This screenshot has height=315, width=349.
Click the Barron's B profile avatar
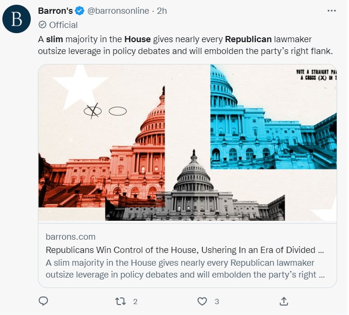(17, 19)
